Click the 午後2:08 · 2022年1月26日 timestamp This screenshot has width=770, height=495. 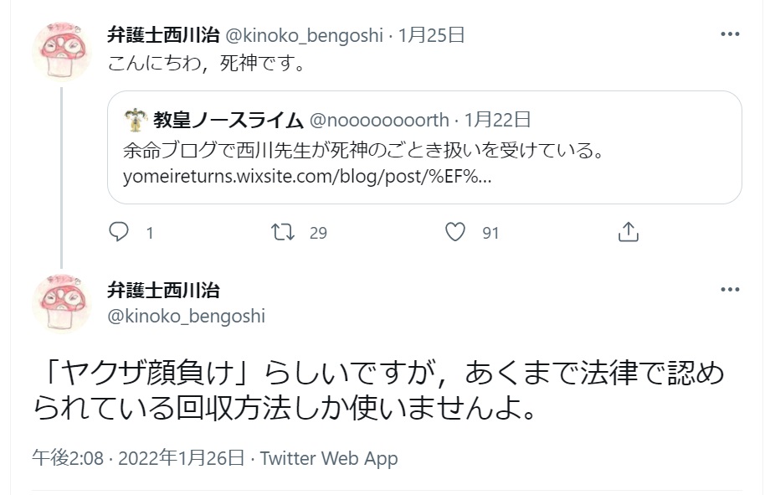[x=138, y=458]
